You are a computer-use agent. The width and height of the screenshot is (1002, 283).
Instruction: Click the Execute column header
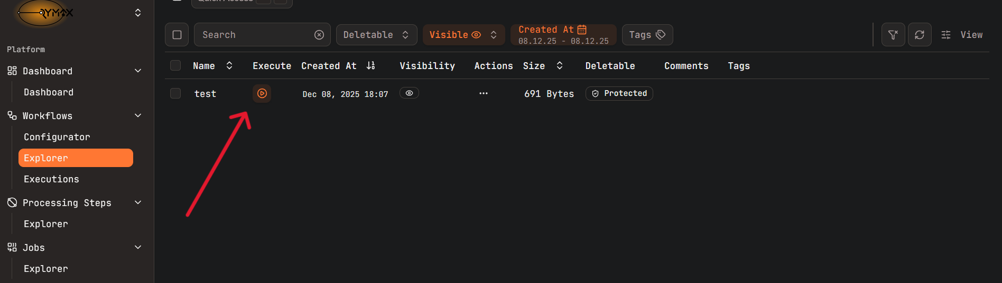272,66
